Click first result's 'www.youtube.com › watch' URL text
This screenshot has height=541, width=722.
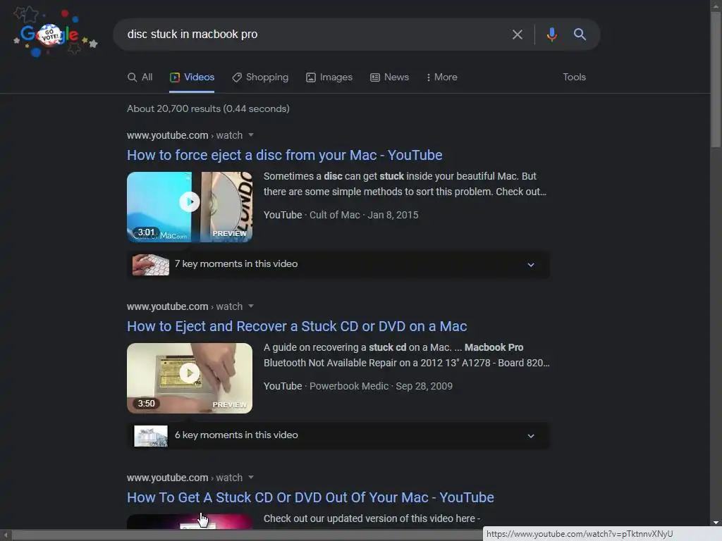pos(185,135)
